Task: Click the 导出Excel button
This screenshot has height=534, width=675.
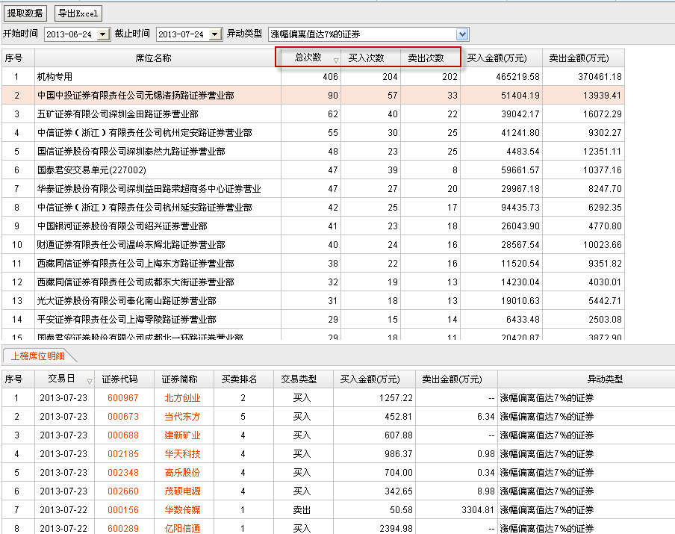Action: [x=77, y=13]
